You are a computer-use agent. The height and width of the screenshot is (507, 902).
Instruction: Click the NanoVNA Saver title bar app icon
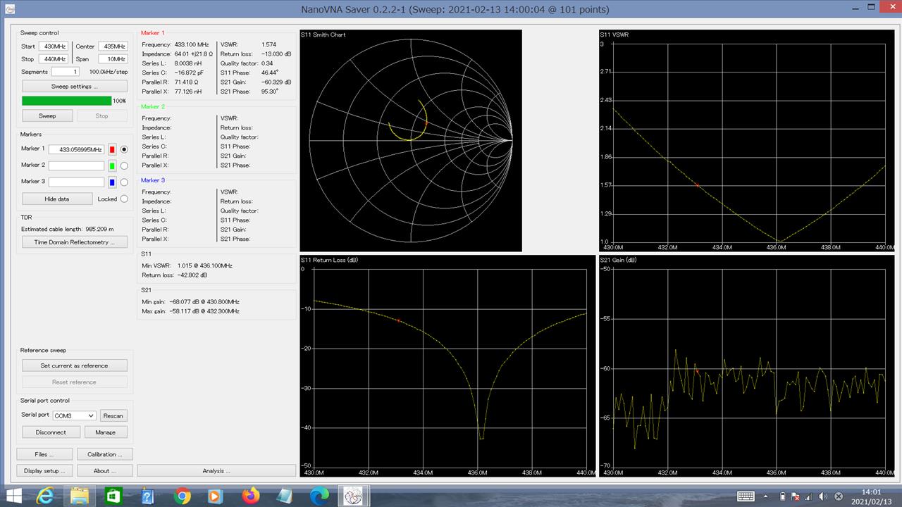(8, 10)
